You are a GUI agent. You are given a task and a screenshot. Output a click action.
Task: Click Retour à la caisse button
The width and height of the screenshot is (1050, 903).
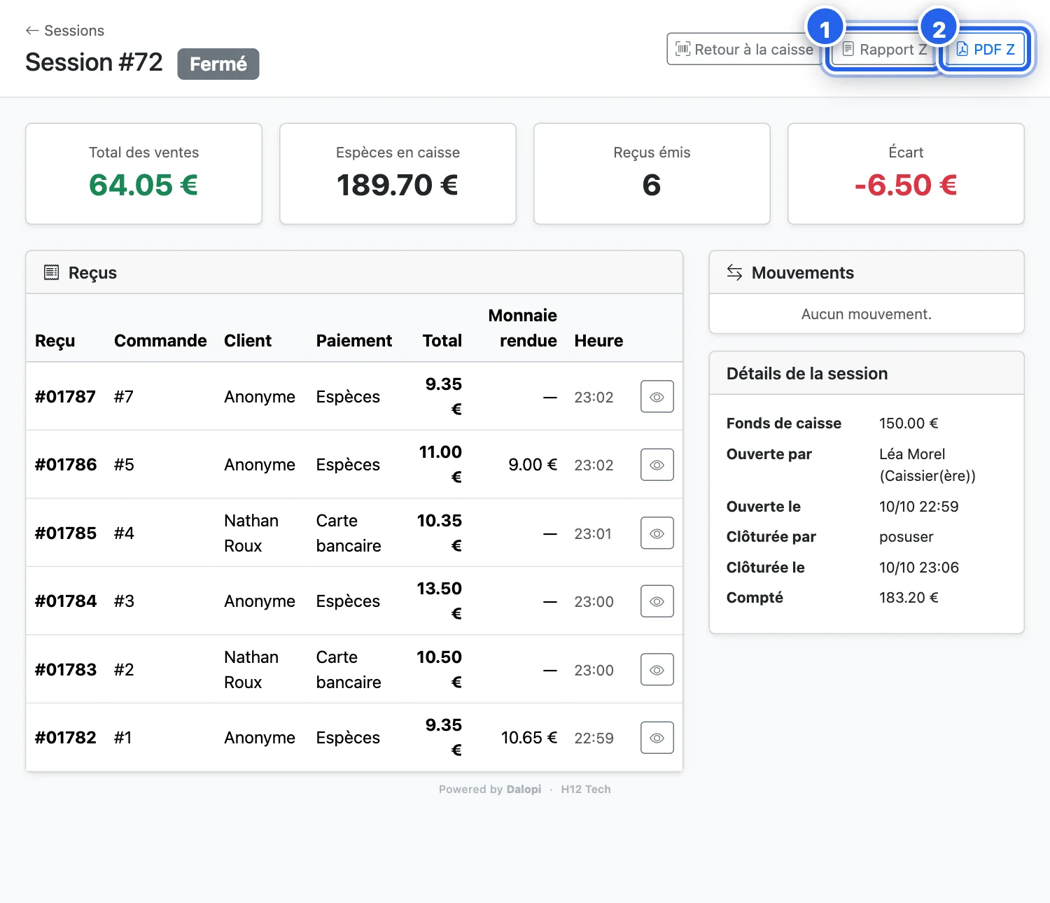click(744, 49)
